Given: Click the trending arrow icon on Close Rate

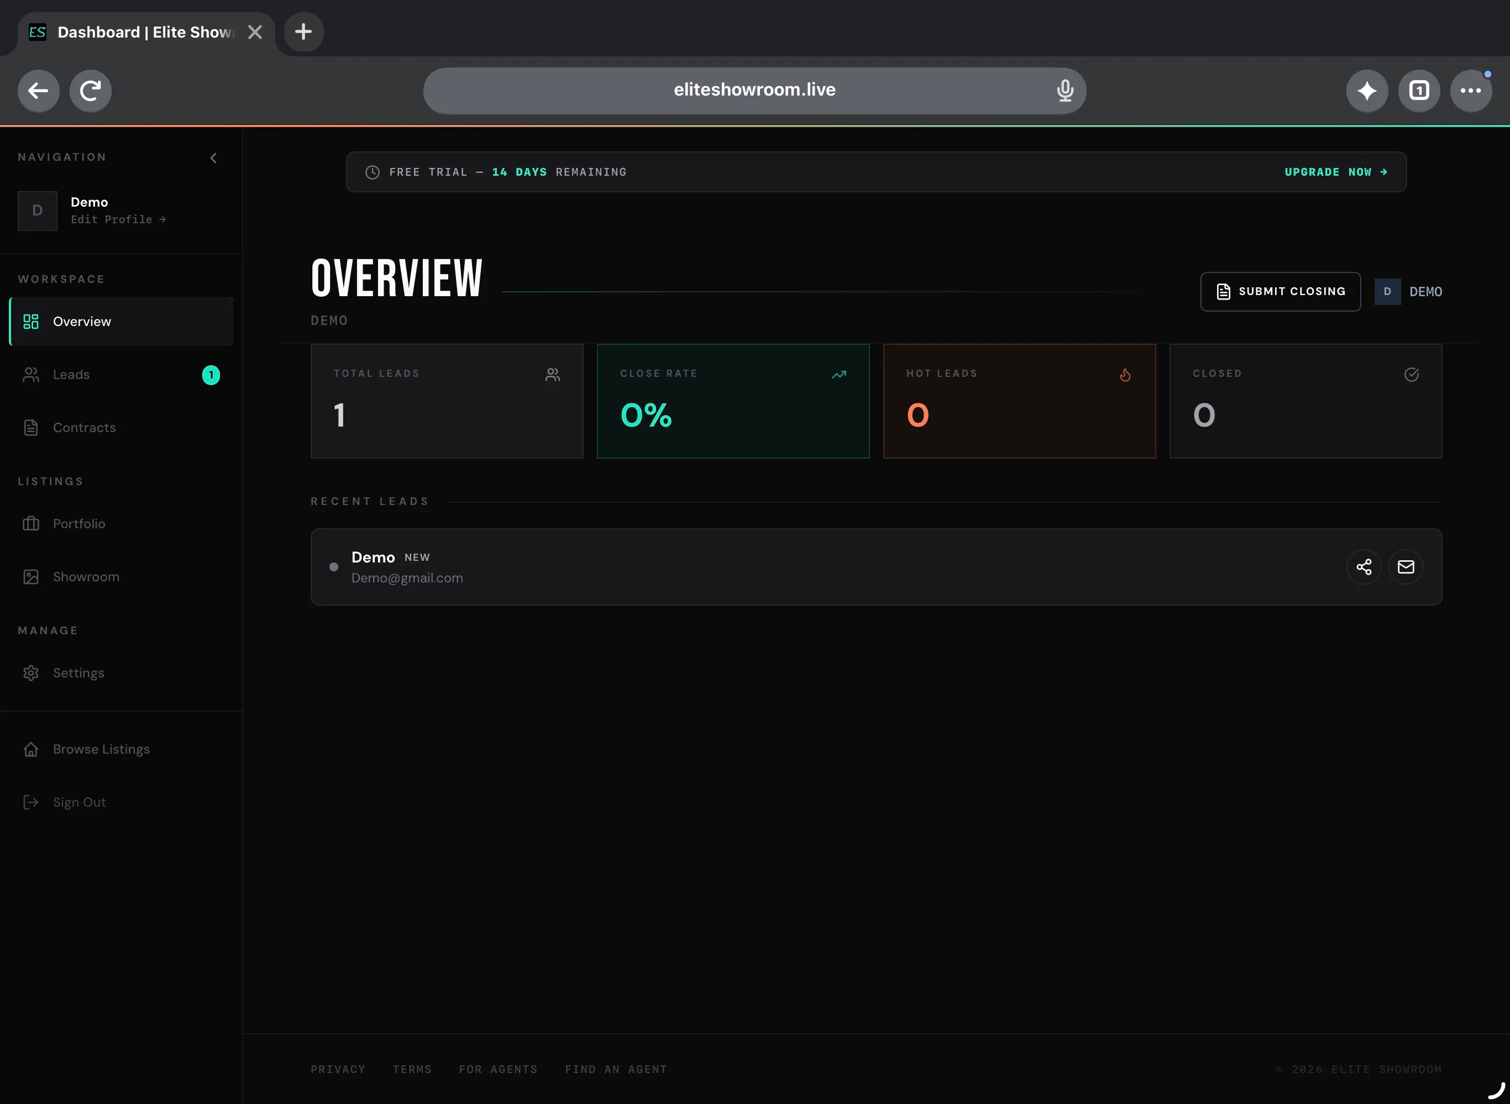Looking at the screenshot, I should tap(839, 375).
